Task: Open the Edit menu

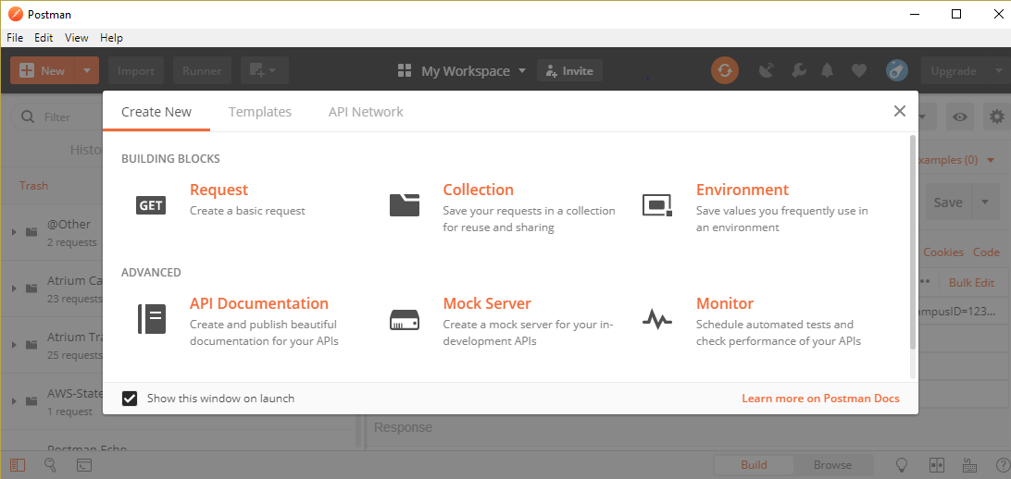Action: pos(44,38)
